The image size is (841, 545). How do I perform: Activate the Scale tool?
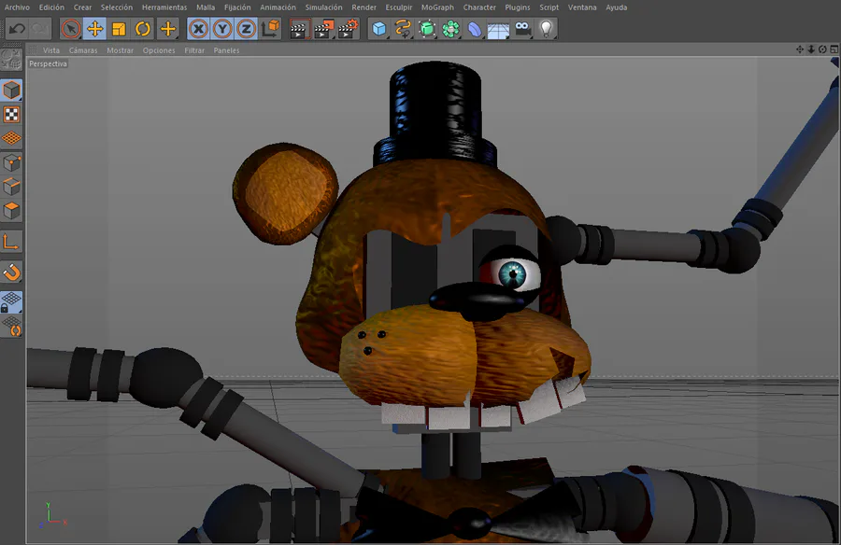[119, 29]
